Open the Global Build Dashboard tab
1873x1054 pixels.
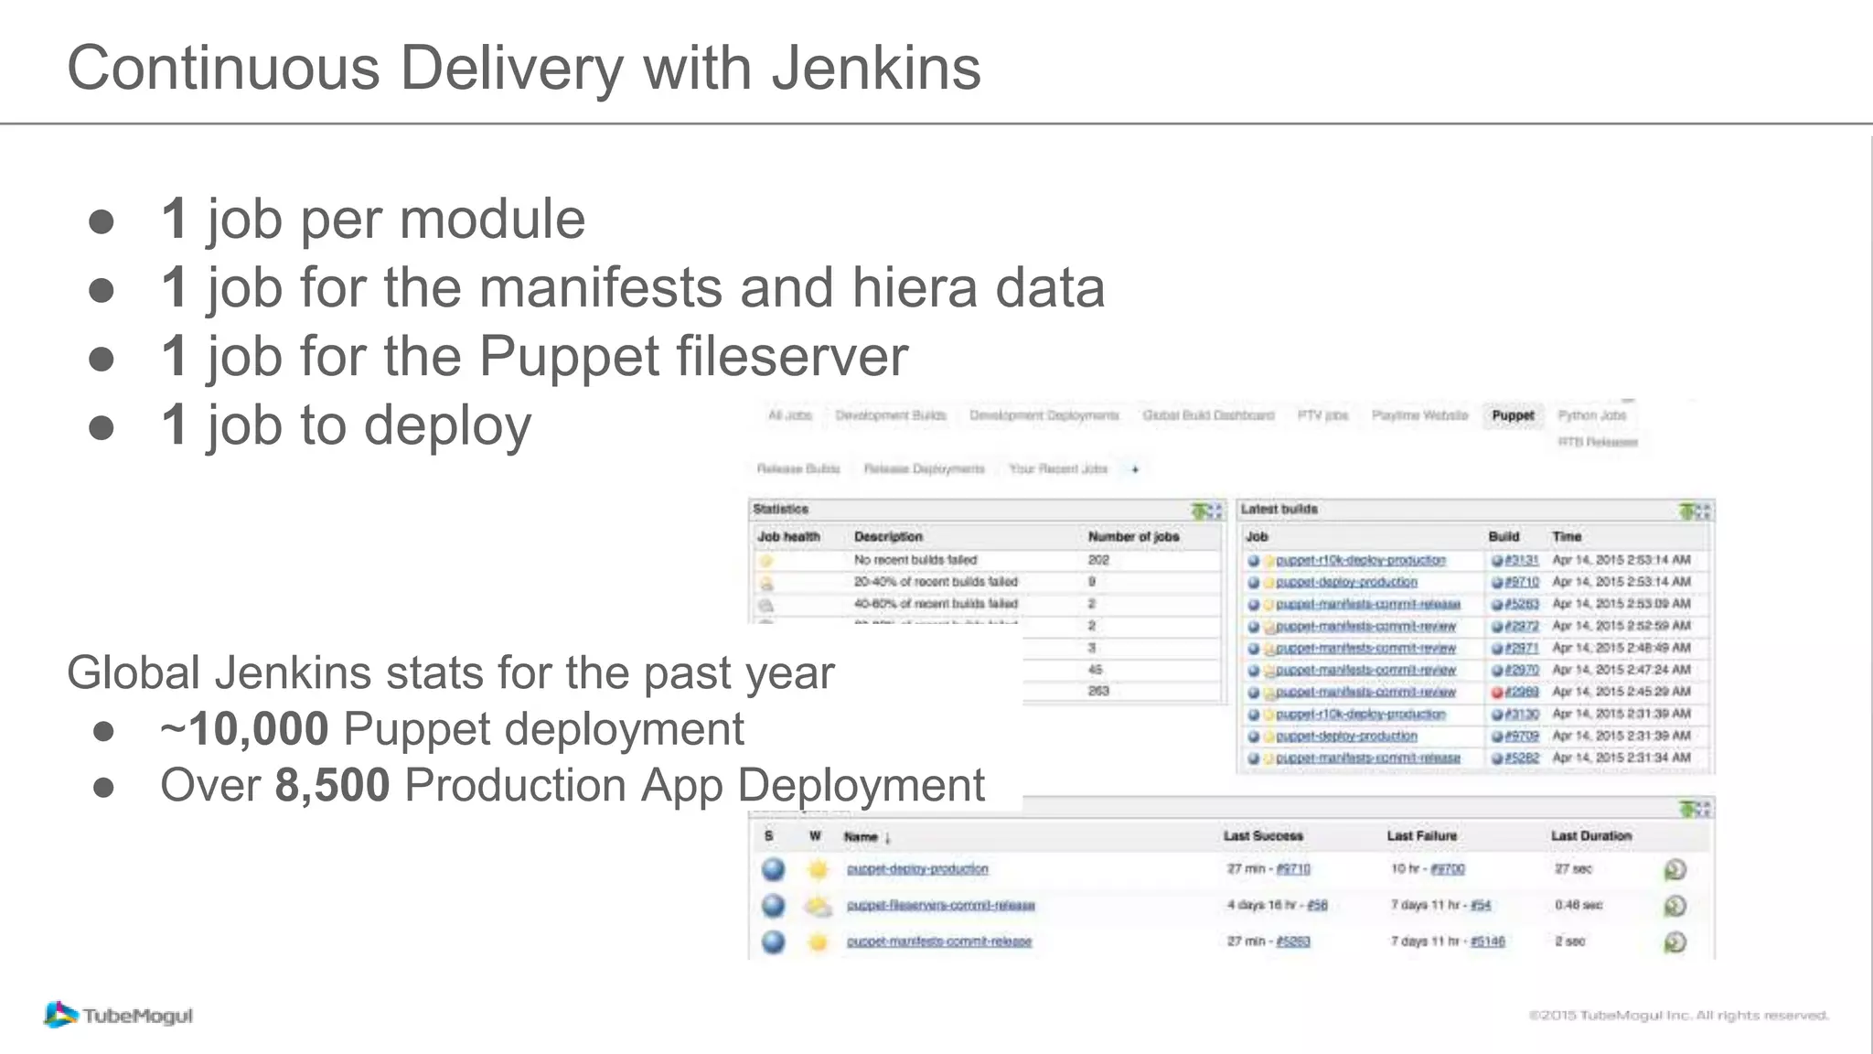(1208, 415)
